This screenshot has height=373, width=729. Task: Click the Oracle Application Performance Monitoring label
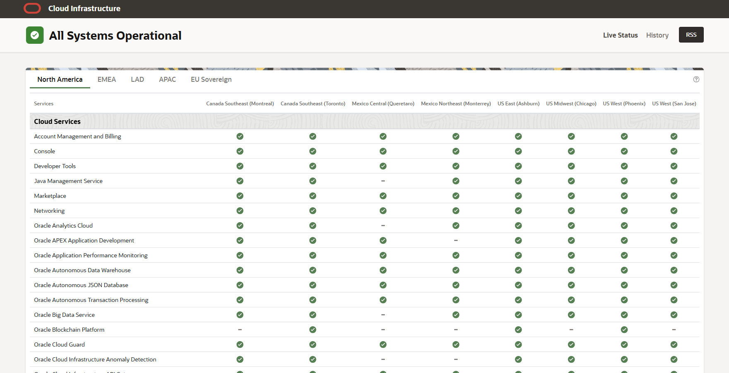point(91,255)
